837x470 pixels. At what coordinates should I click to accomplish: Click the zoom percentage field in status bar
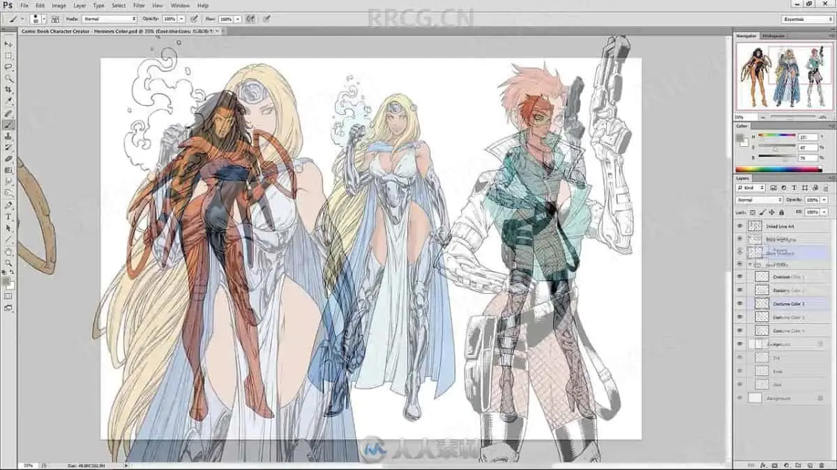point(28,465)
